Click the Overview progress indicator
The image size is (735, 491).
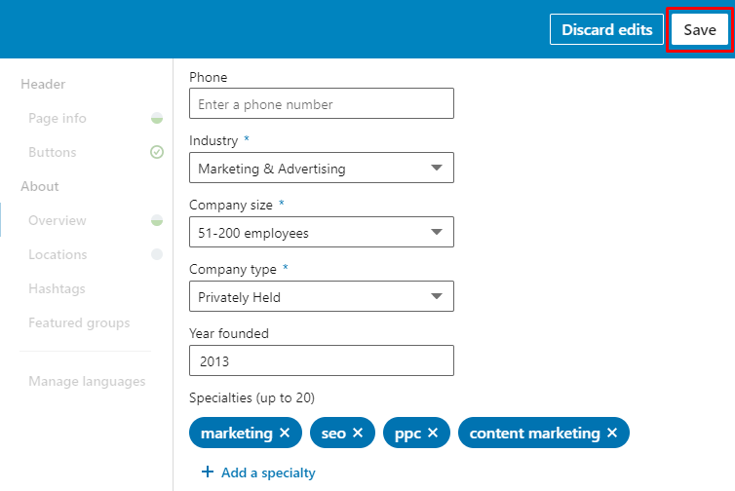157,220
